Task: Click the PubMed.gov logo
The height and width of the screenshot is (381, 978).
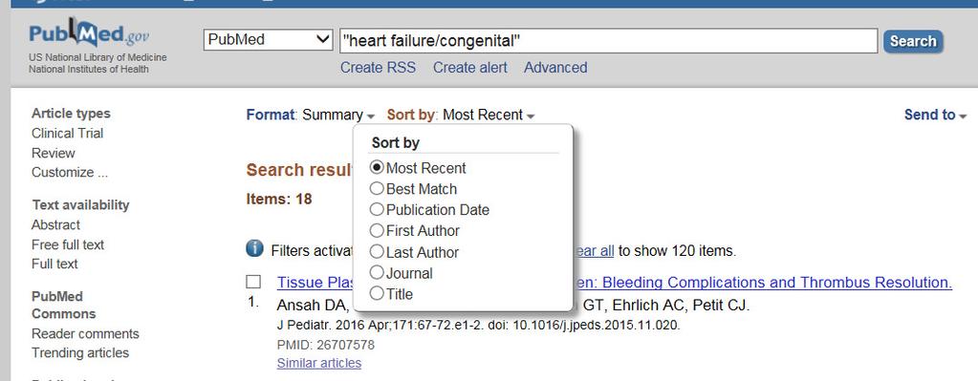Action: pyautogui.click(x=89, y=34)
